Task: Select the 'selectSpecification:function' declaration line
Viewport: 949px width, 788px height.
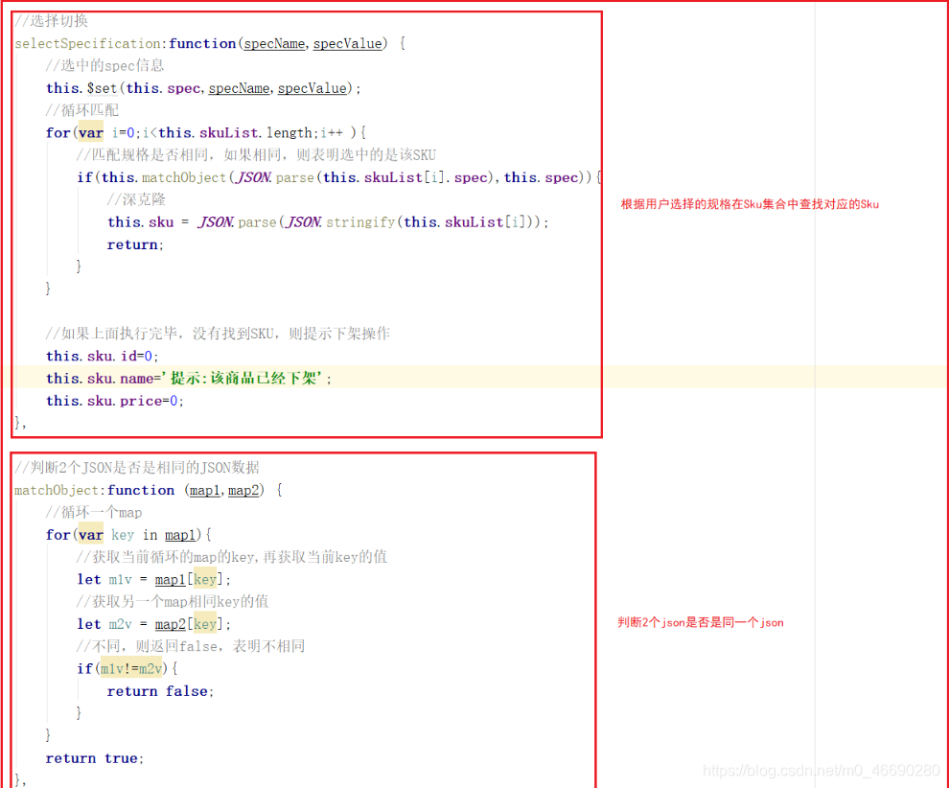Action: click(x=210, y=43)
